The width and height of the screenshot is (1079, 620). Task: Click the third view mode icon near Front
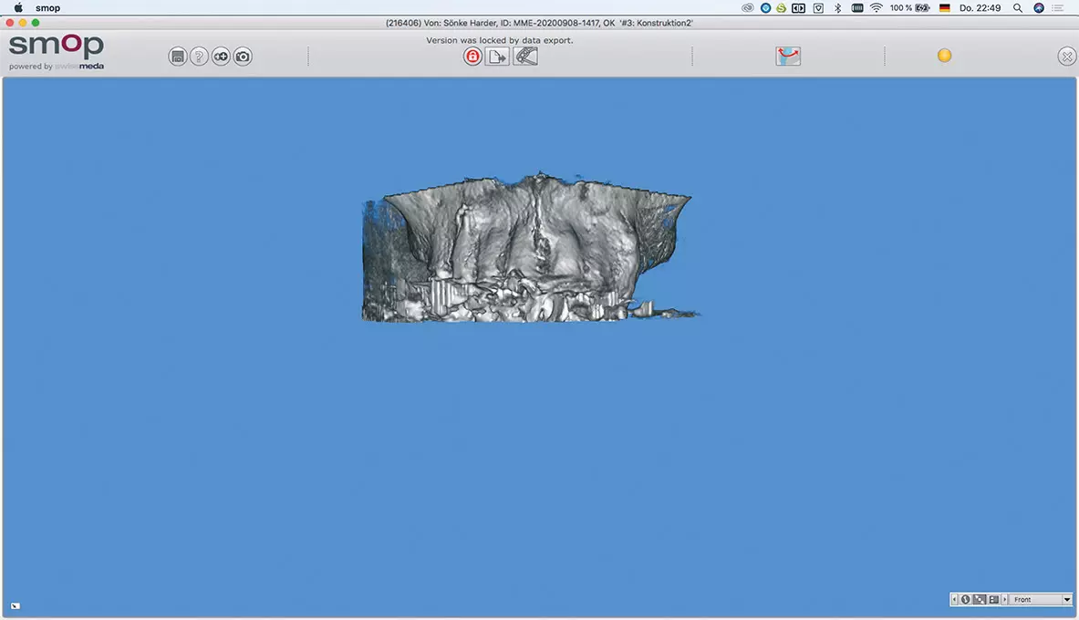[x=993, y=599]
